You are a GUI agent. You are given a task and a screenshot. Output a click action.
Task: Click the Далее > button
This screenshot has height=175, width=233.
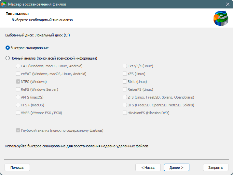[x=176, y=168]
